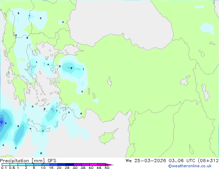The width and height of the screenshot is (219, 169).
Task: Select the 10–15 mm legend color swatch
Action: tap(46, 165)
